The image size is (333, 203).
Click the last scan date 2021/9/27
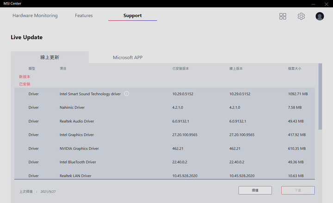click(x=48, y=191)
